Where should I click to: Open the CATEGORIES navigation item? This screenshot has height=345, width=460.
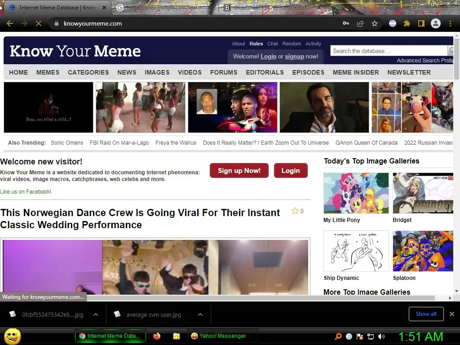pos(88,72)
